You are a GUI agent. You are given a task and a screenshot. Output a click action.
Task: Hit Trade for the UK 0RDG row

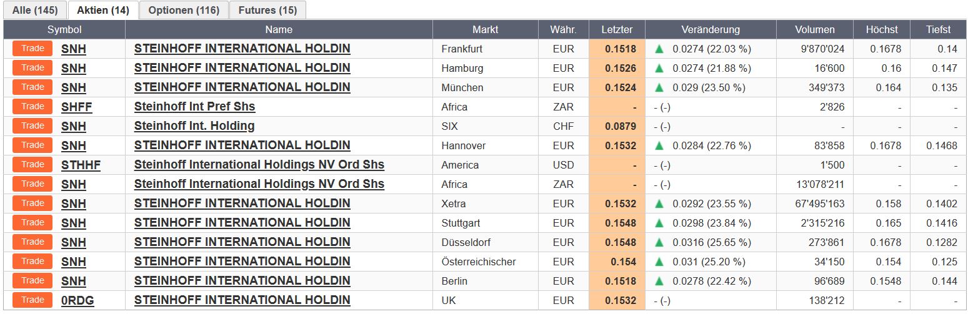click(x=32, y=300)
